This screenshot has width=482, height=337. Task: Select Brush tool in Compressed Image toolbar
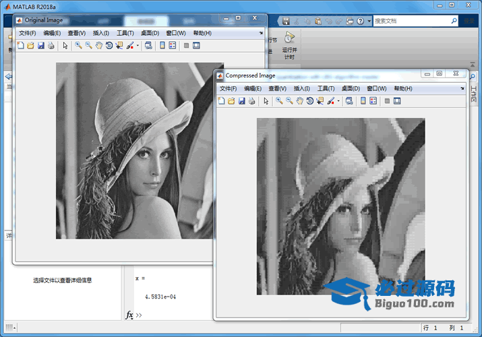tap(331, 100)
